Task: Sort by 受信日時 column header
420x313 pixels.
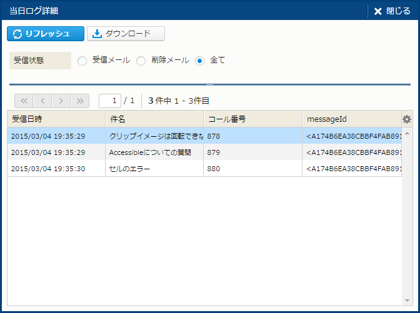Action: point(56,119)
